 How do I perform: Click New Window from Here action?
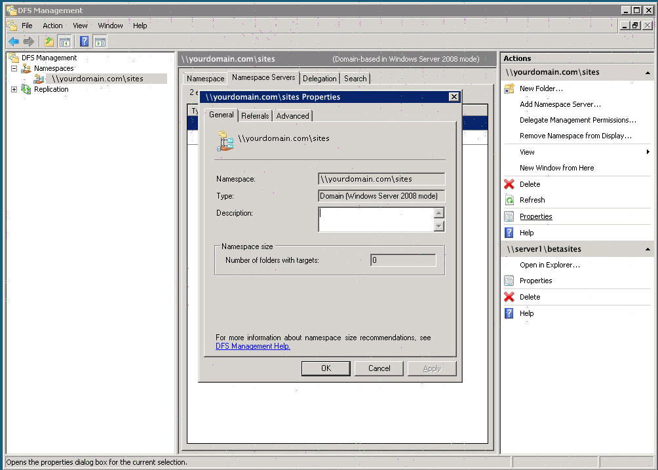point(557,168)
